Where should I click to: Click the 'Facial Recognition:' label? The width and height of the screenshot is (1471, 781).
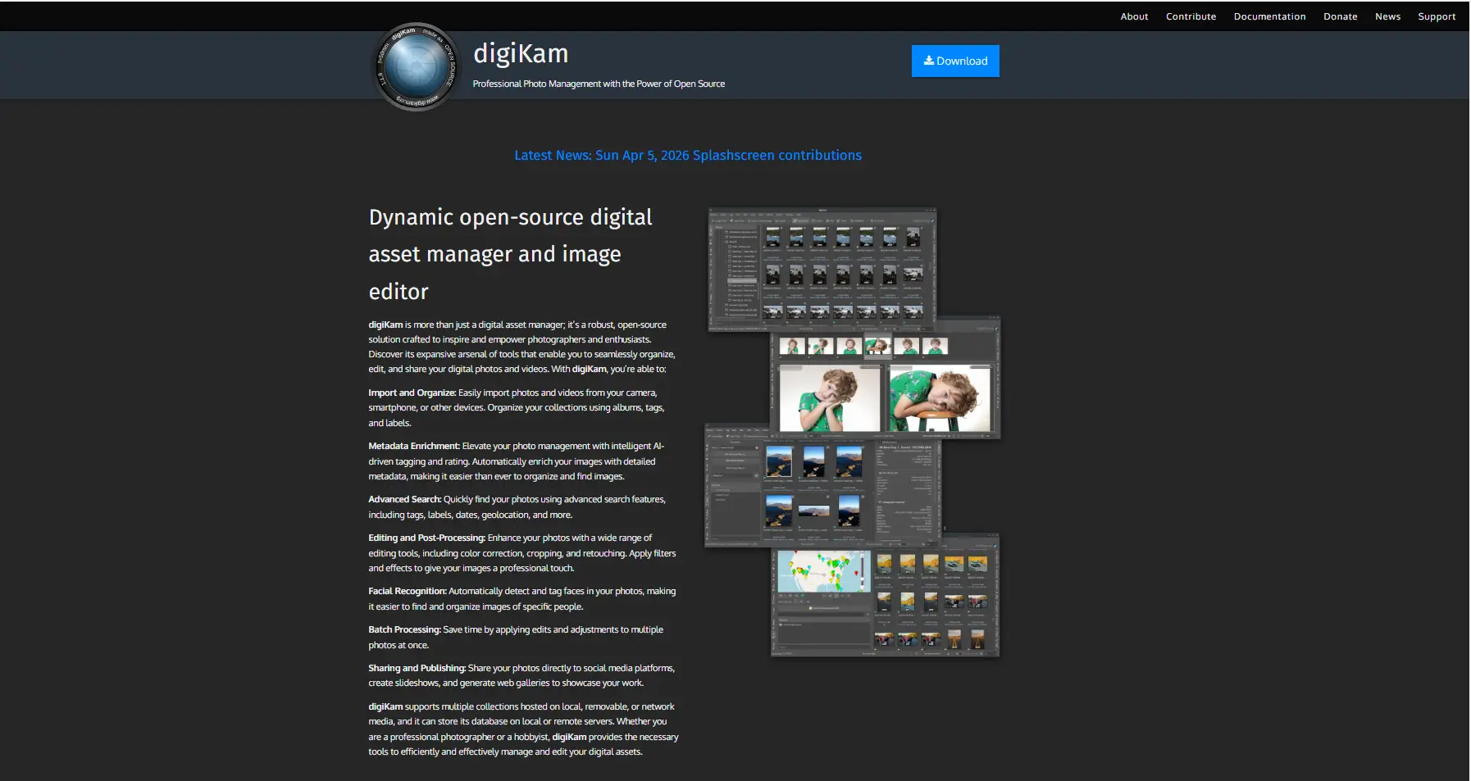(x=408, y=591)
